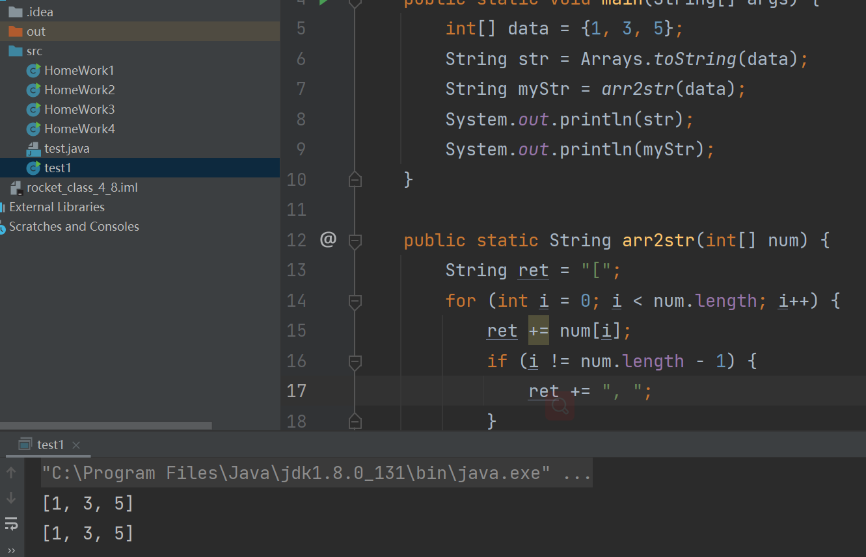This screenshot has height=557, width=866.
Task: Click the @ gutter icon on line 12
Action: coord(328,240)
